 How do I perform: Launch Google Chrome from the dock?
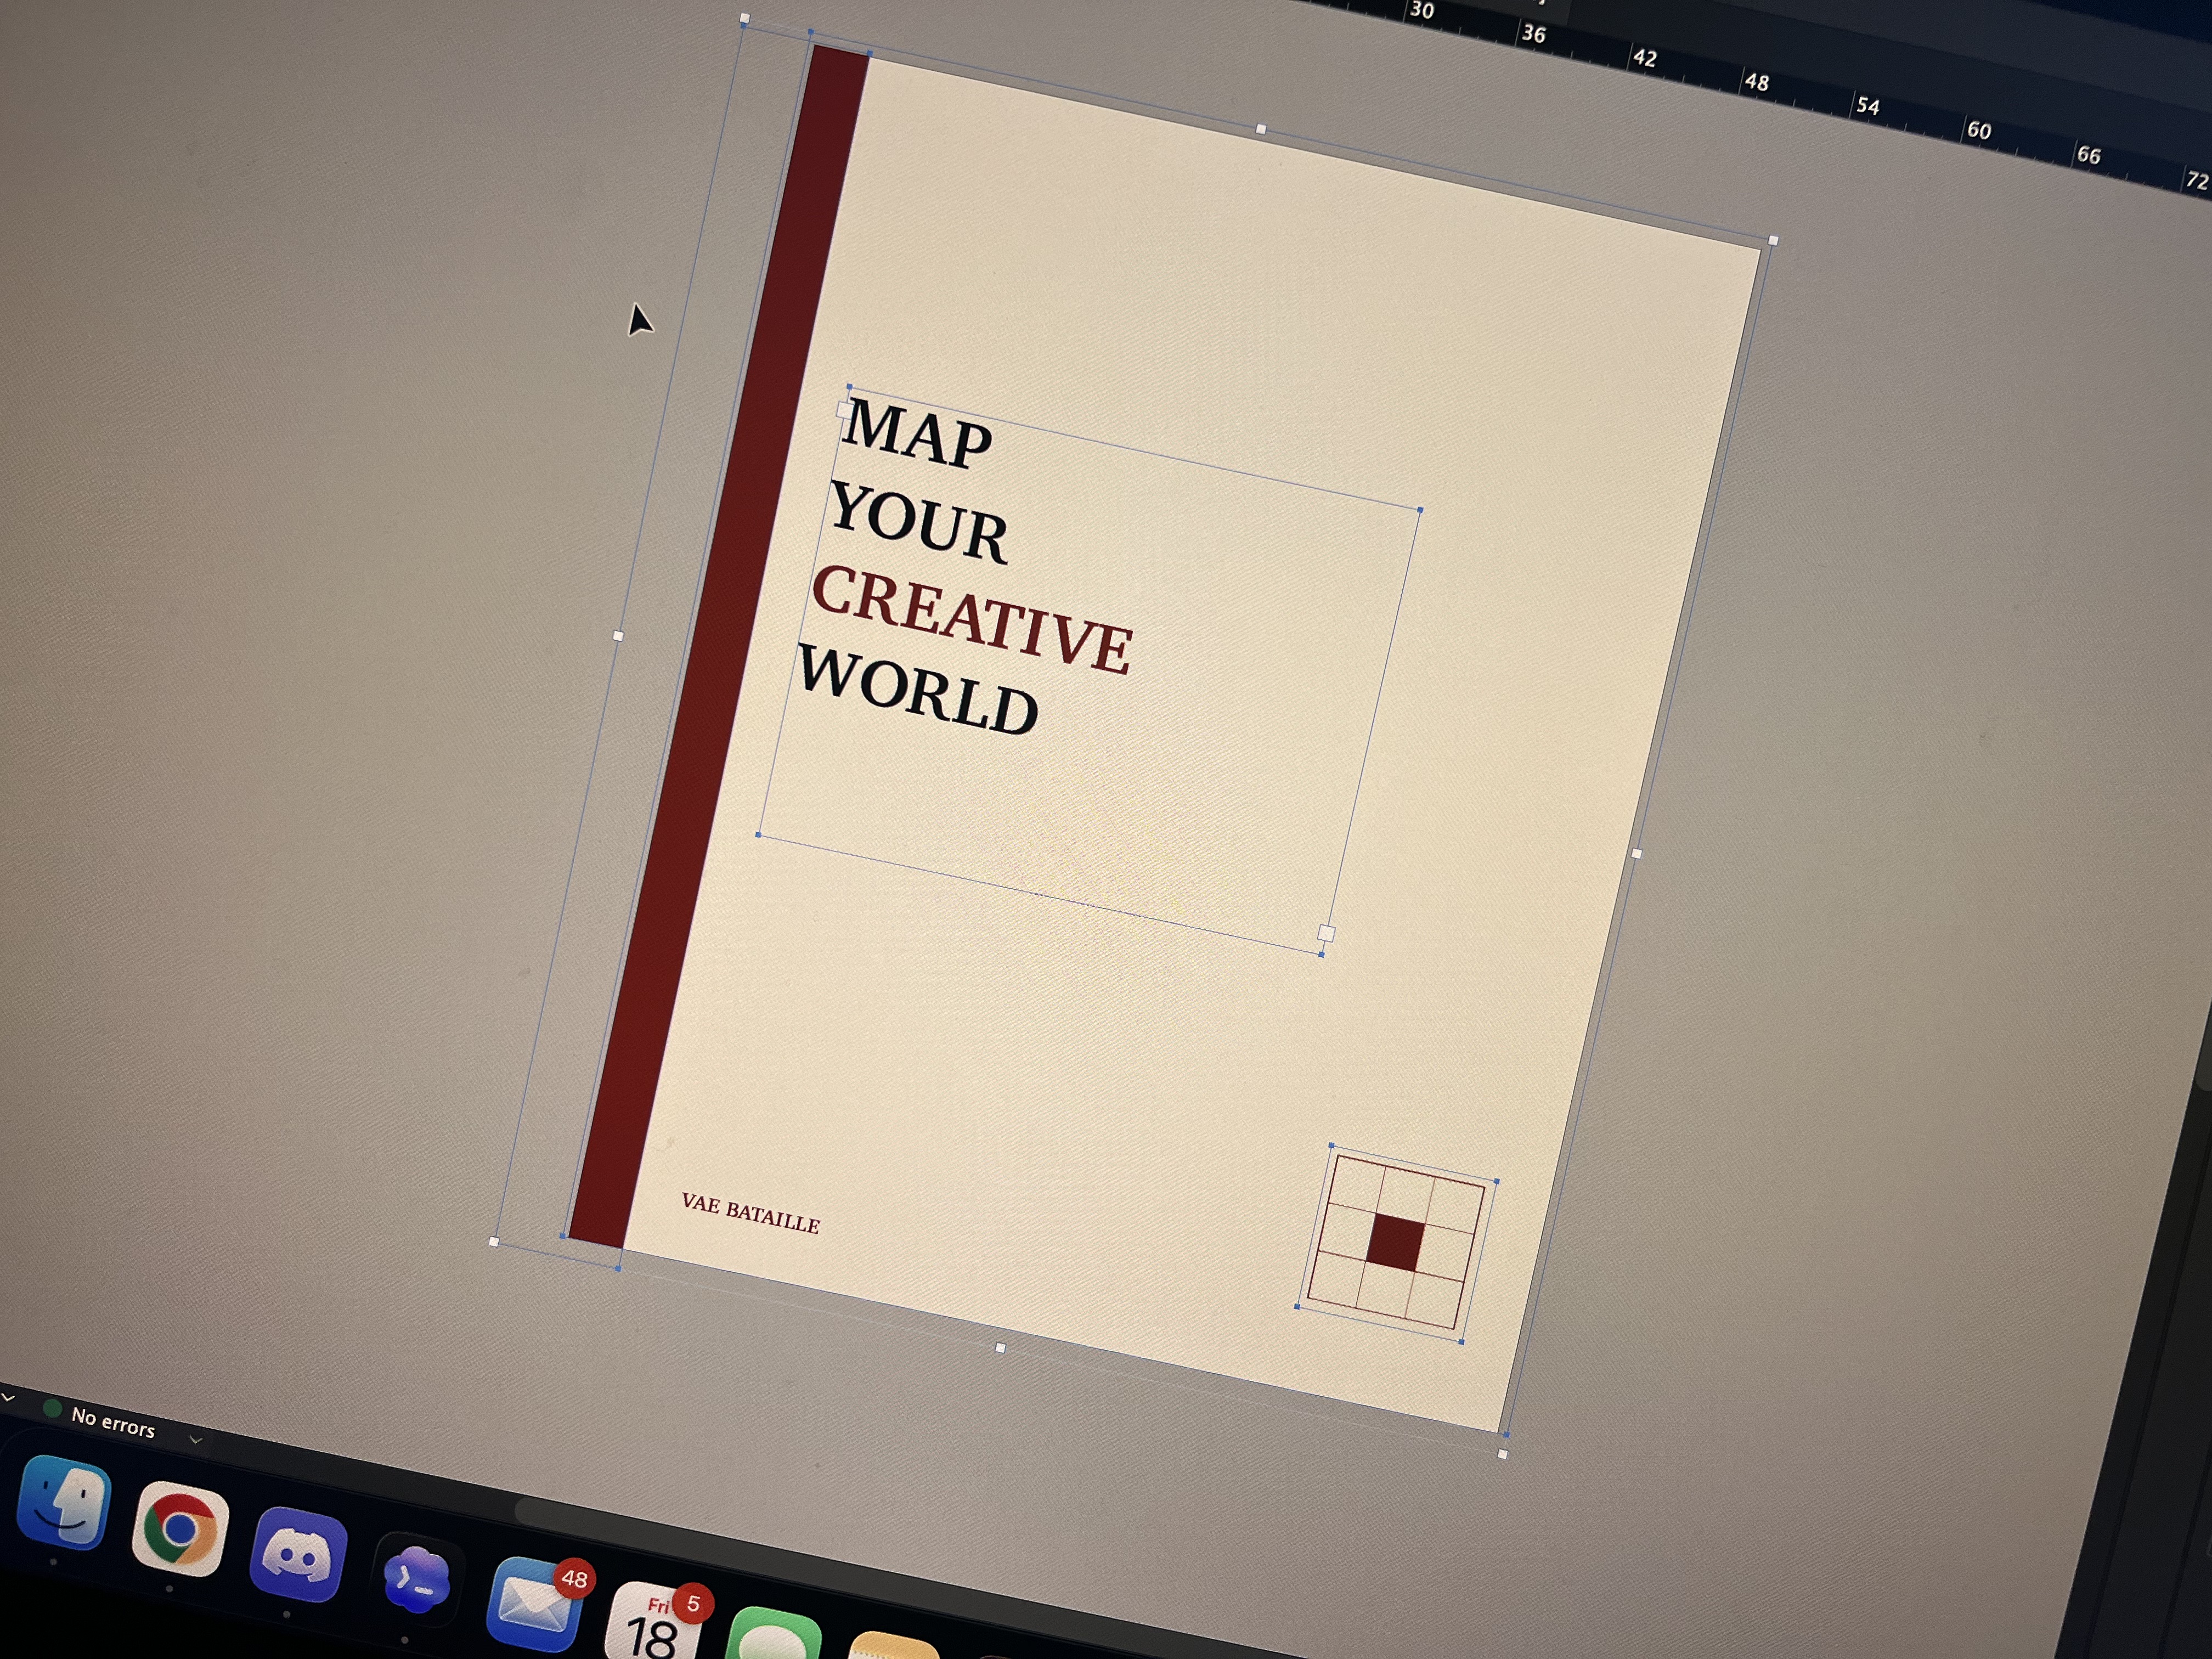(x=180, y=1529)
